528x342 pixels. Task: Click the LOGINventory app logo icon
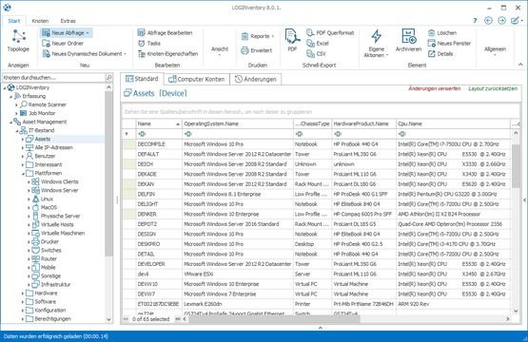click(x=7, y=7)
